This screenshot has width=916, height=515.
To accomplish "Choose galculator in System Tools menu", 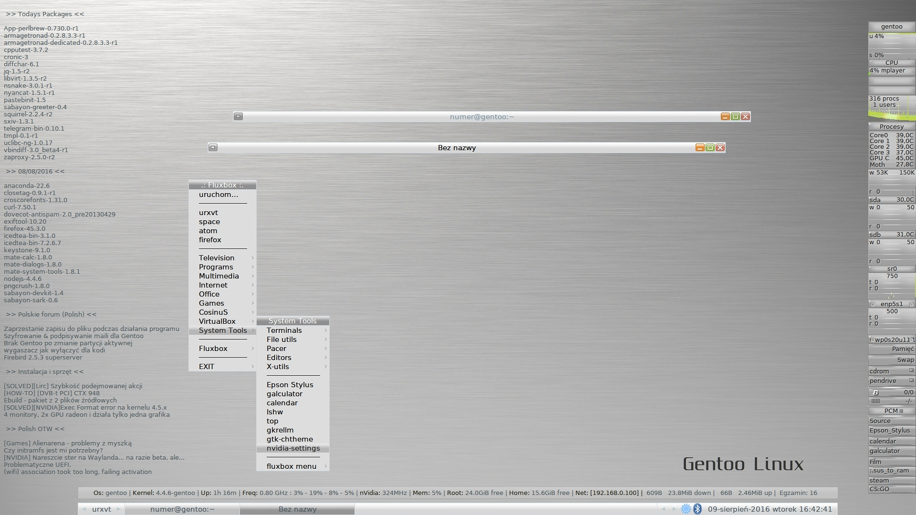I will [x=293, y=393].
